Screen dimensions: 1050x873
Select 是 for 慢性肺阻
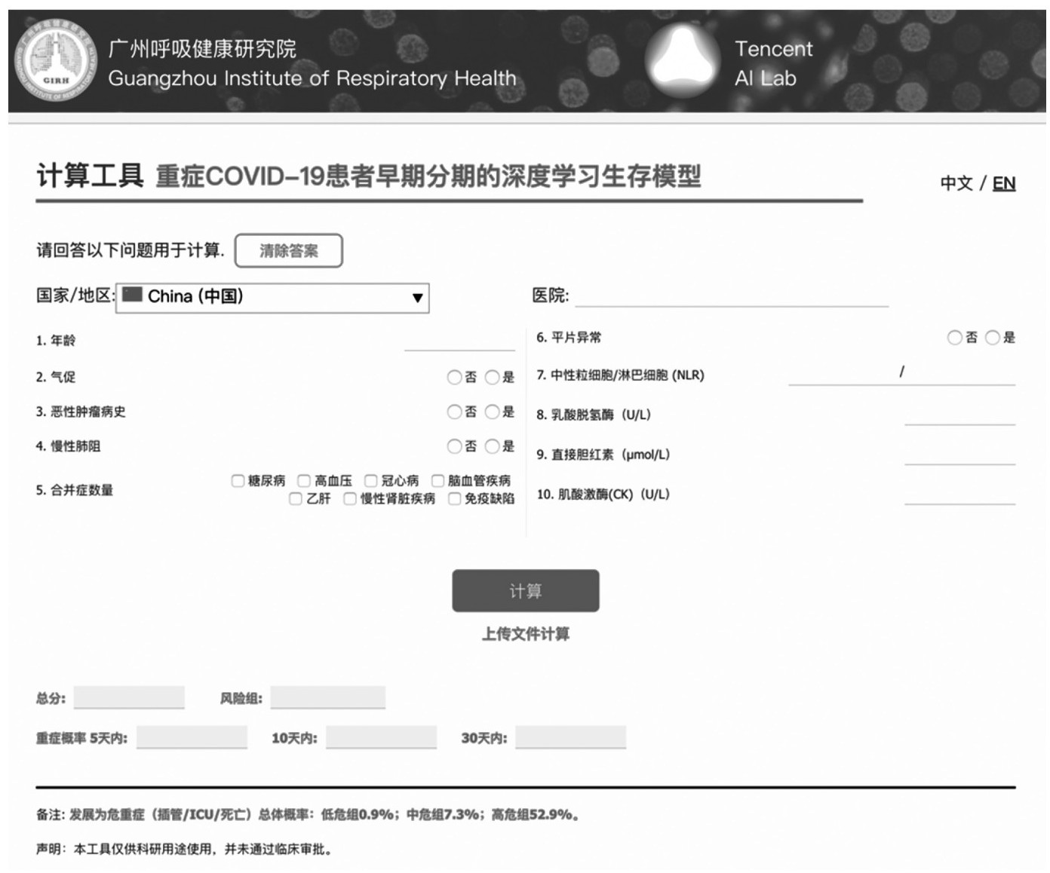[493, 446]
